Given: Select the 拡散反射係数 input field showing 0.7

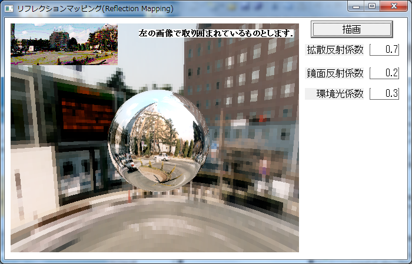Looking at the screenshot, I should [x=384, y=49].
